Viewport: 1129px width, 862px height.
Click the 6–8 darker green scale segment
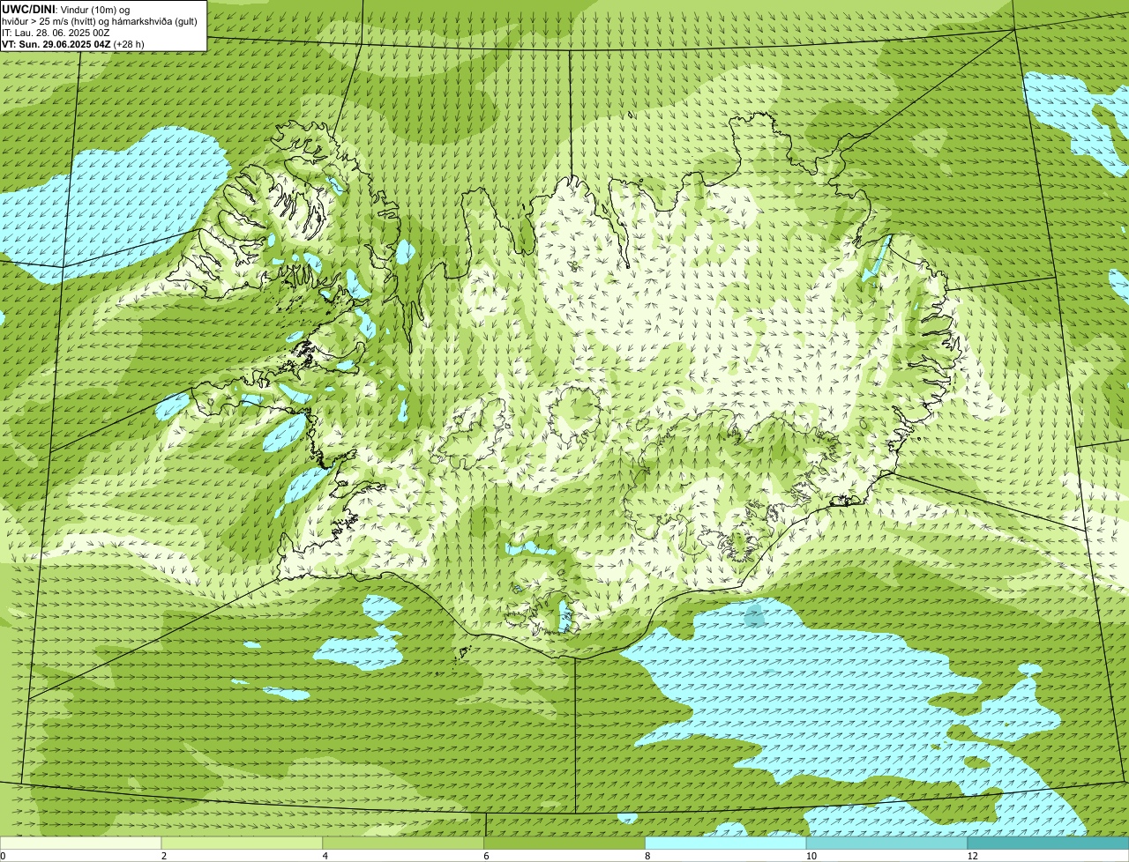point(564,843)
